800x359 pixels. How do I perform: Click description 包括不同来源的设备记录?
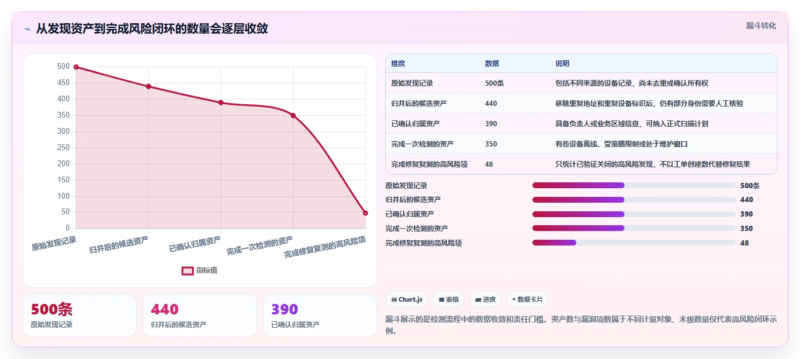click(631, 83)
